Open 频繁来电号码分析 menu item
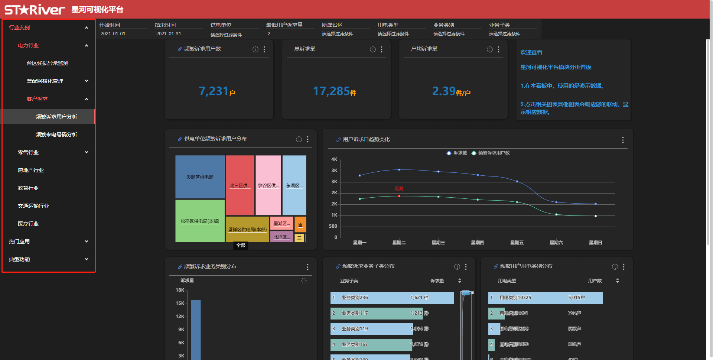The image size is (713, 360). [x=56, y=134]
